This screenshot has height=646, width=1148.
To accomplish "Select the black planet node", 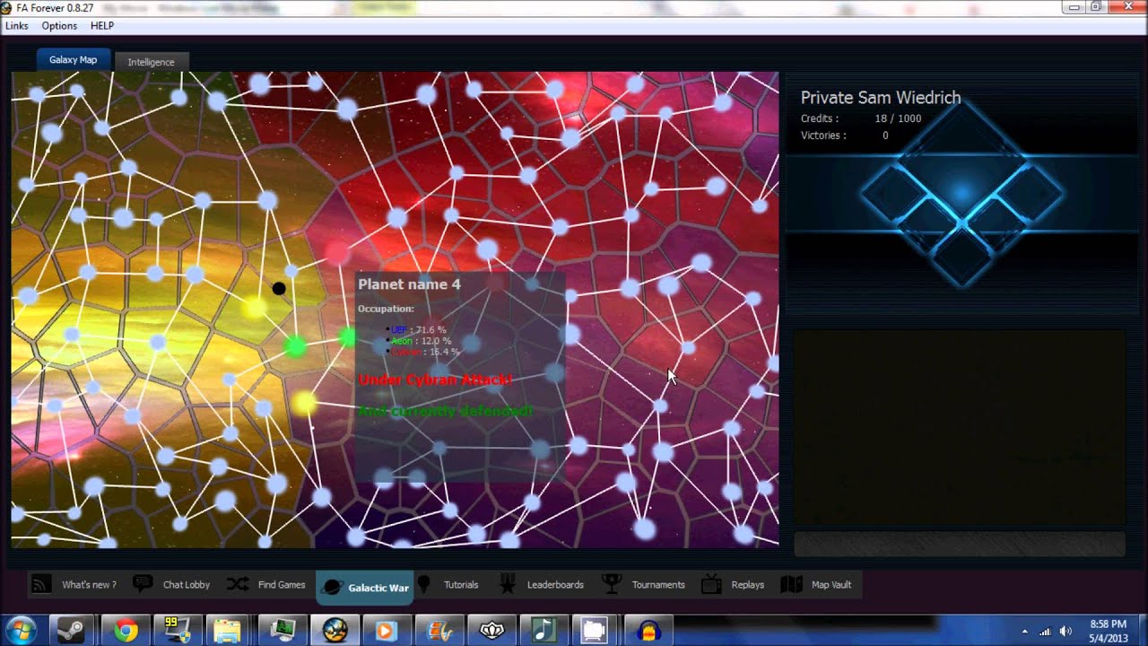I will (279, 288).
